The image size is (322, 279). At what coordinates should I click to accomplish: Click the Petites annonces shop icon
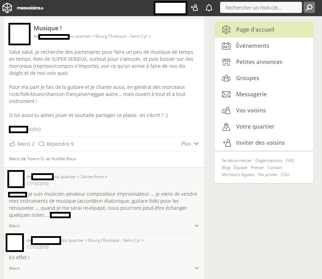pos(226,62)
